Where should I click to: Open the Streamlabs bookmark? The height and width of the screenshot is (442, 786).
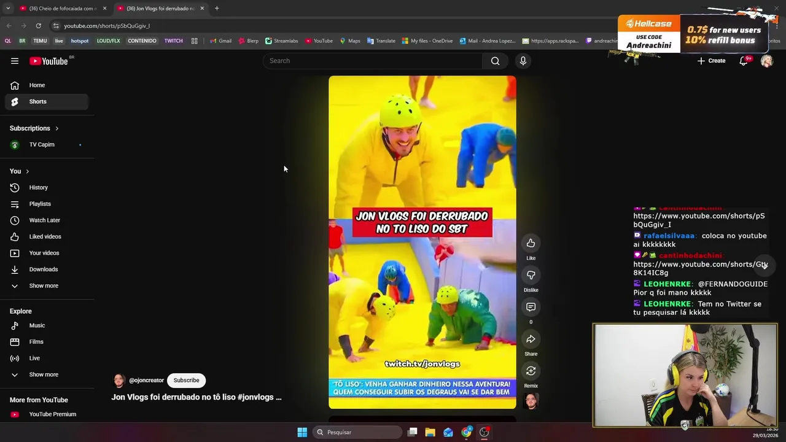281,41
